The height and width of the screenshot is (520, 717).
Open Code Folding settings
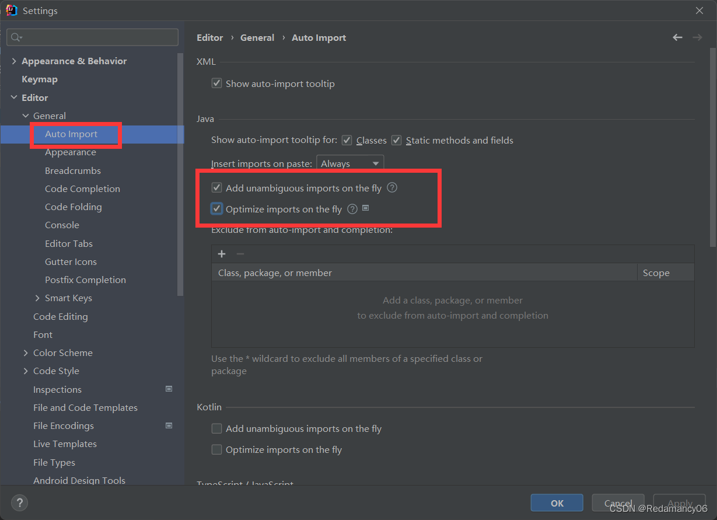tap(74, 207)
